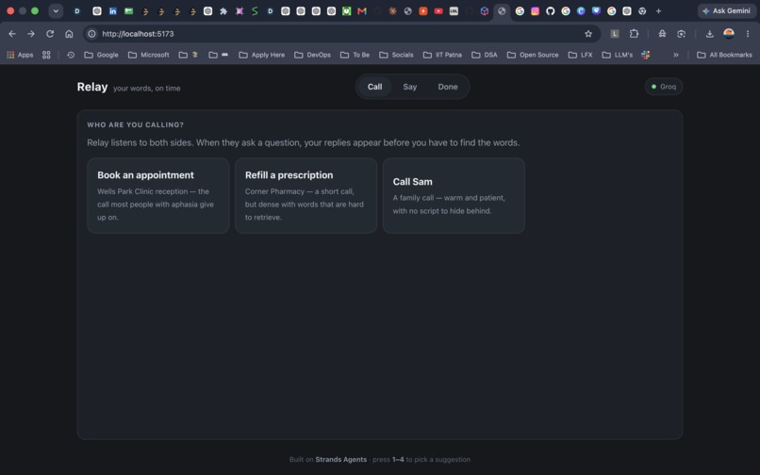Open the puzzle-piece icon tab
The height and width of the screenshot is (475, 760).
223,11
